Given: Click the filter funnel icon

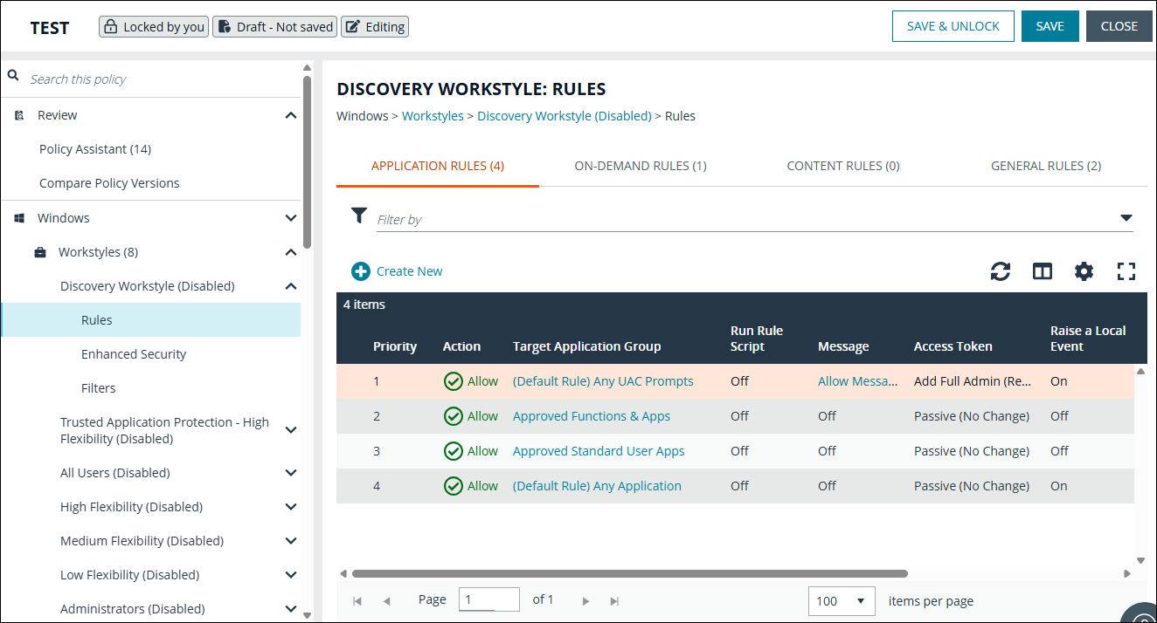Looking at the screenshot, I should coord(358,216).
